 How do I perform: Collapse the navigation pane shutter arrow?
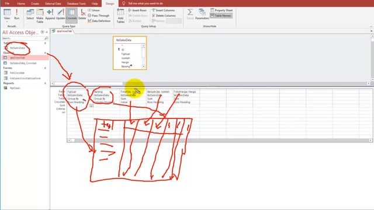click(x=47, y=32)
